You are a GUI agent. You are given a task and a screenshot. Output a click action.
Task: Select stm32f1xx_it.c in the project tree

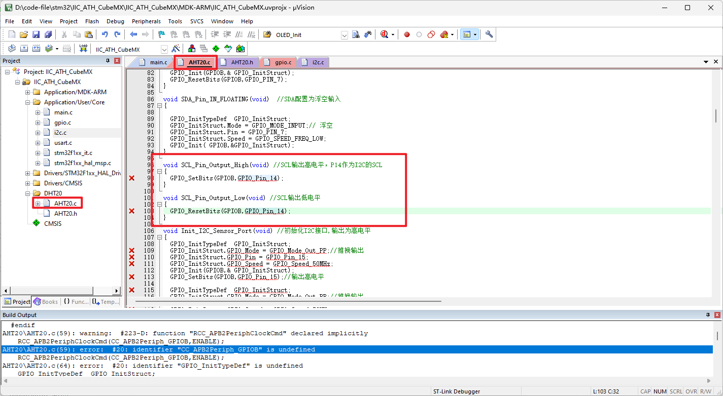73,153
